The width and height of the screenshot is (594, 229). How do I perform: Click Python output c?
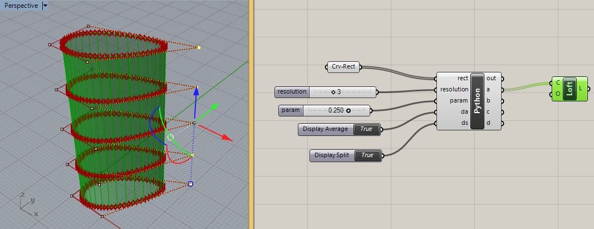click(x=489, y=112)
